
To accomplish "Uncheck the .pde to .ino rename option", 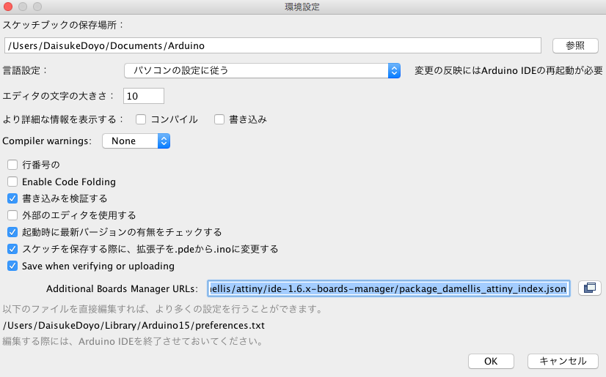I will click(x=12, y=249).
